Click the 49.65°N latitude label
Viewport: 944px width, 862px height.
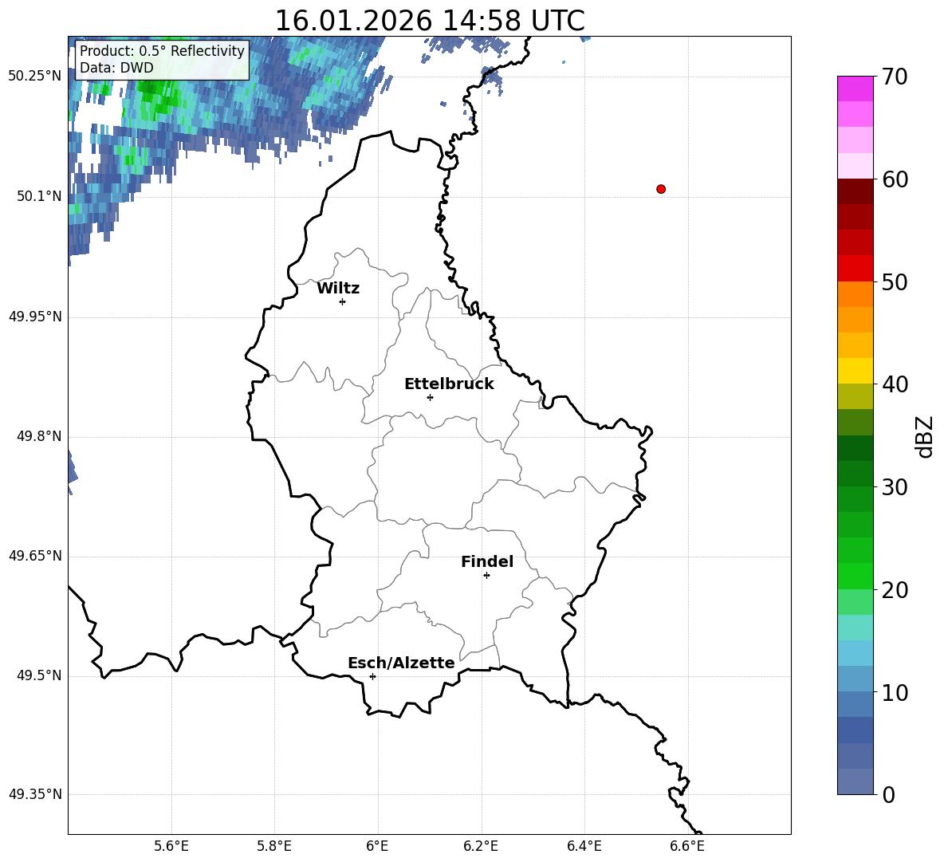pyautogui.click(x=35, y=556)
